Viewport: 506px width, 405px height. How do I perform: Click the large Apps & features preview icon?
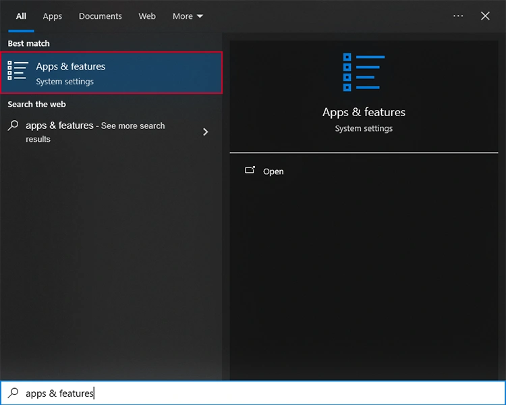coord(364,72)
